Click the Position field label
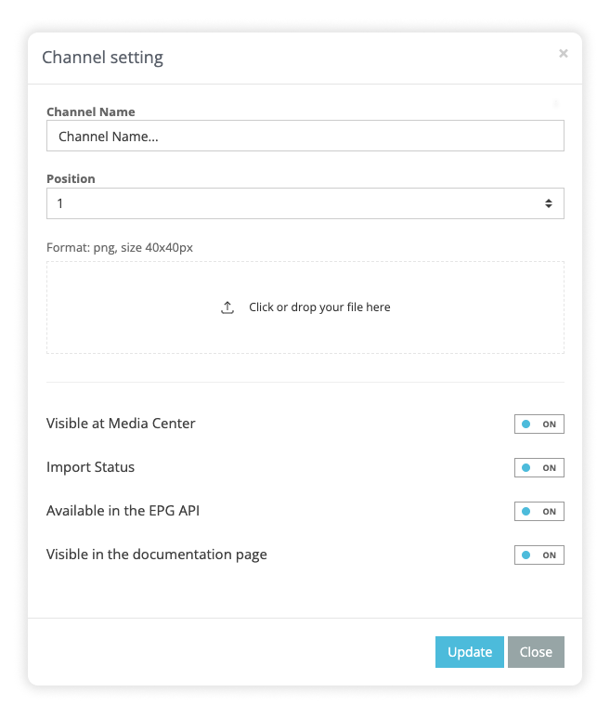 71,178
